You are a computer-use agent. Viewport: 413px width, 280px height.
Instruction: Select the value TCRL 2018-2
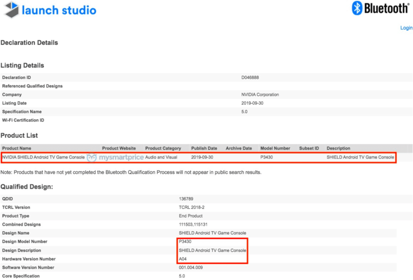pyautogui.click(x=191, y=207)
